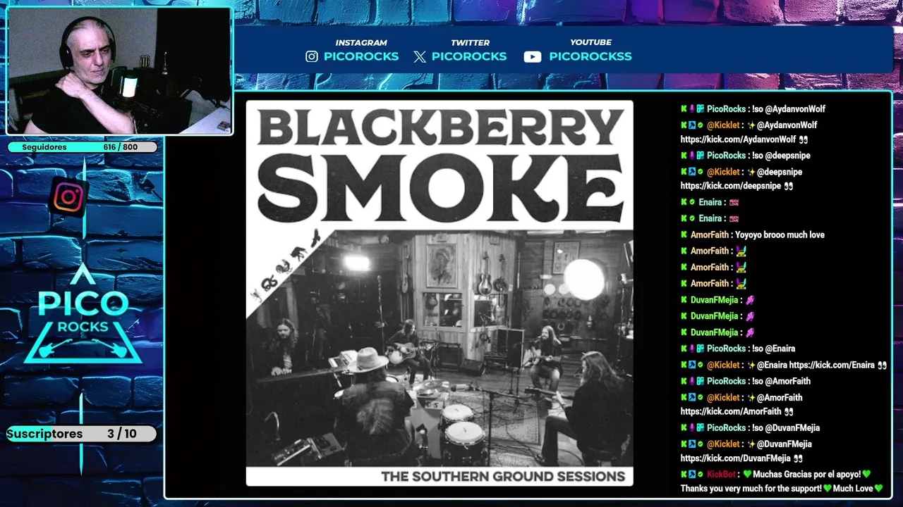Open the kick.com/Enaira chat link
903x507 pixels.
(x=832, y=365)
